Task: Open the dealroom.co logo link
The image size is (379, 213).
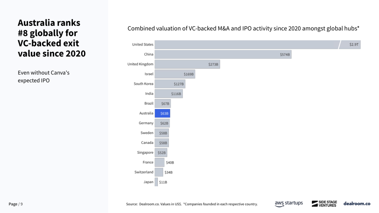Action: click(x=357, y=204)
